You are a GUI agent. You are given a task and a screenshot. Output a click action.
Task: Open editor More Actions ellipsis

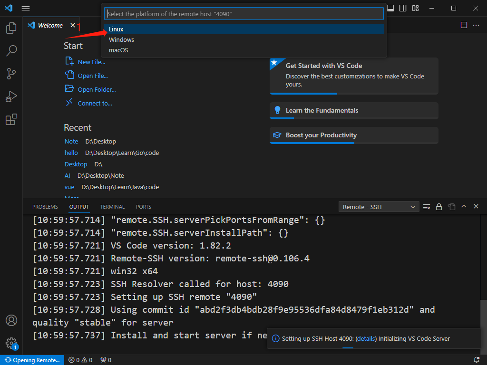click(476, 25)
